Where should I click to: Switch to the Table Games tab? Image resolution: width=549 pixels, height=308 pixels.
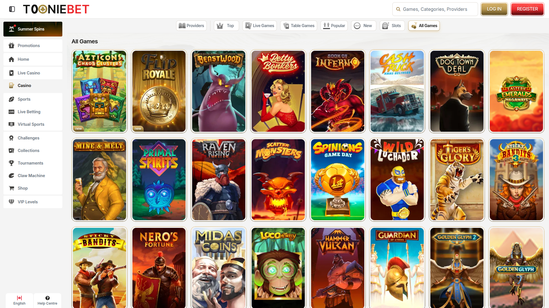coord(299,25)
